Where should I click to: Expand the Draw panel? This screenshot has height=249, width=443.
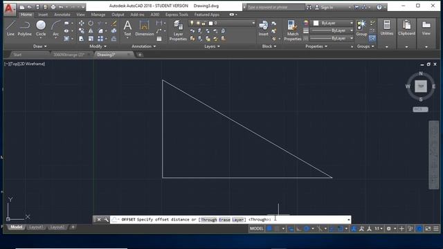click(x=40, y=46)
